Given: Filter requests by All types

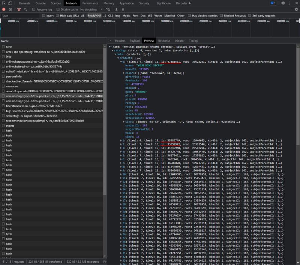Looking at the screenshot, I should (82, 16).
